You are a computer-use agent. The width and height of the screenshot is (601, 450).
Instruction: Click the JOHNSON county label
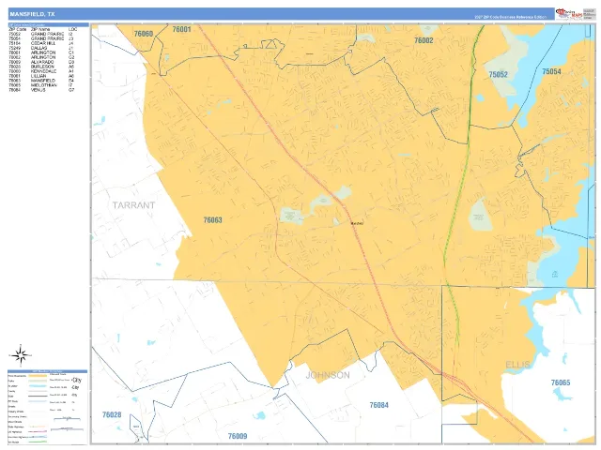[x=328, y=375]
